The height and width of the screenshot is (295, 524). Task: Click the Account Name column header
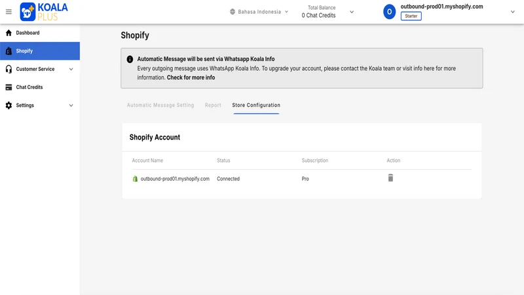147,161
